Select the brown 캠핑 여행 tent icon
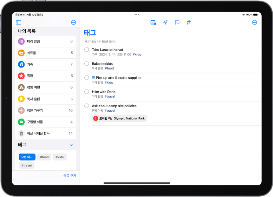Image resolution: width=273 pixels, height=197 pixels. (x=21, y=87)
